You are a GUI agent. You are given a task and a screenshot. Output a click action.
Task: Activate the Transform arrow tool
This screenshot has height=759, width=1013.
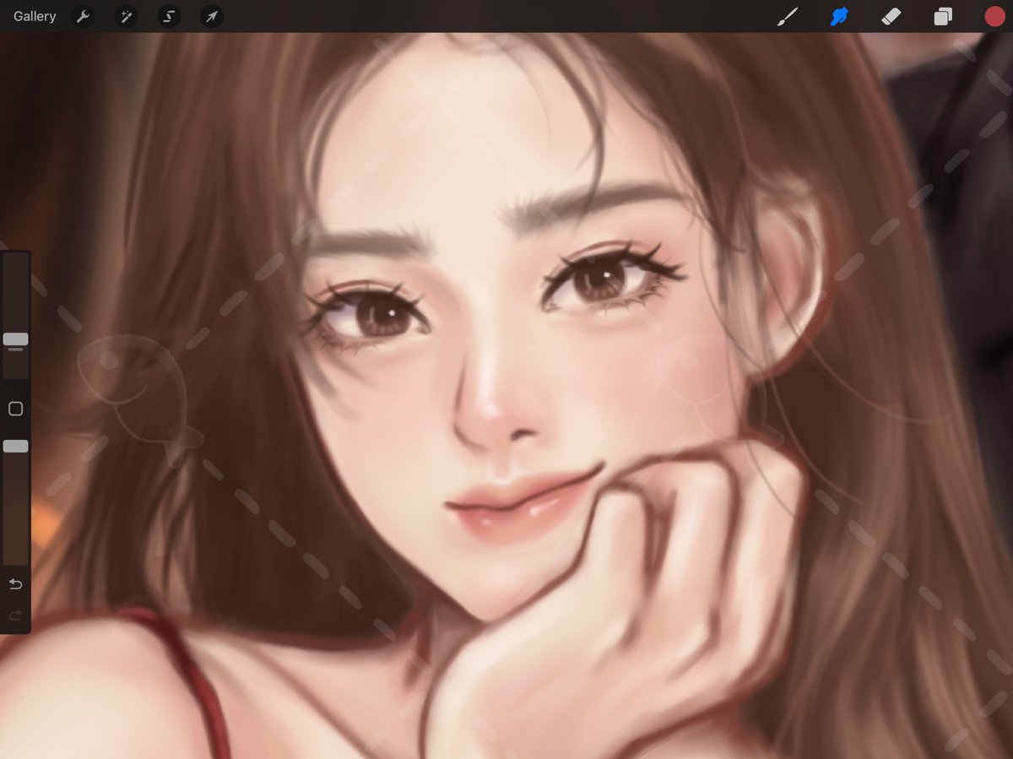tap(212, 16)
